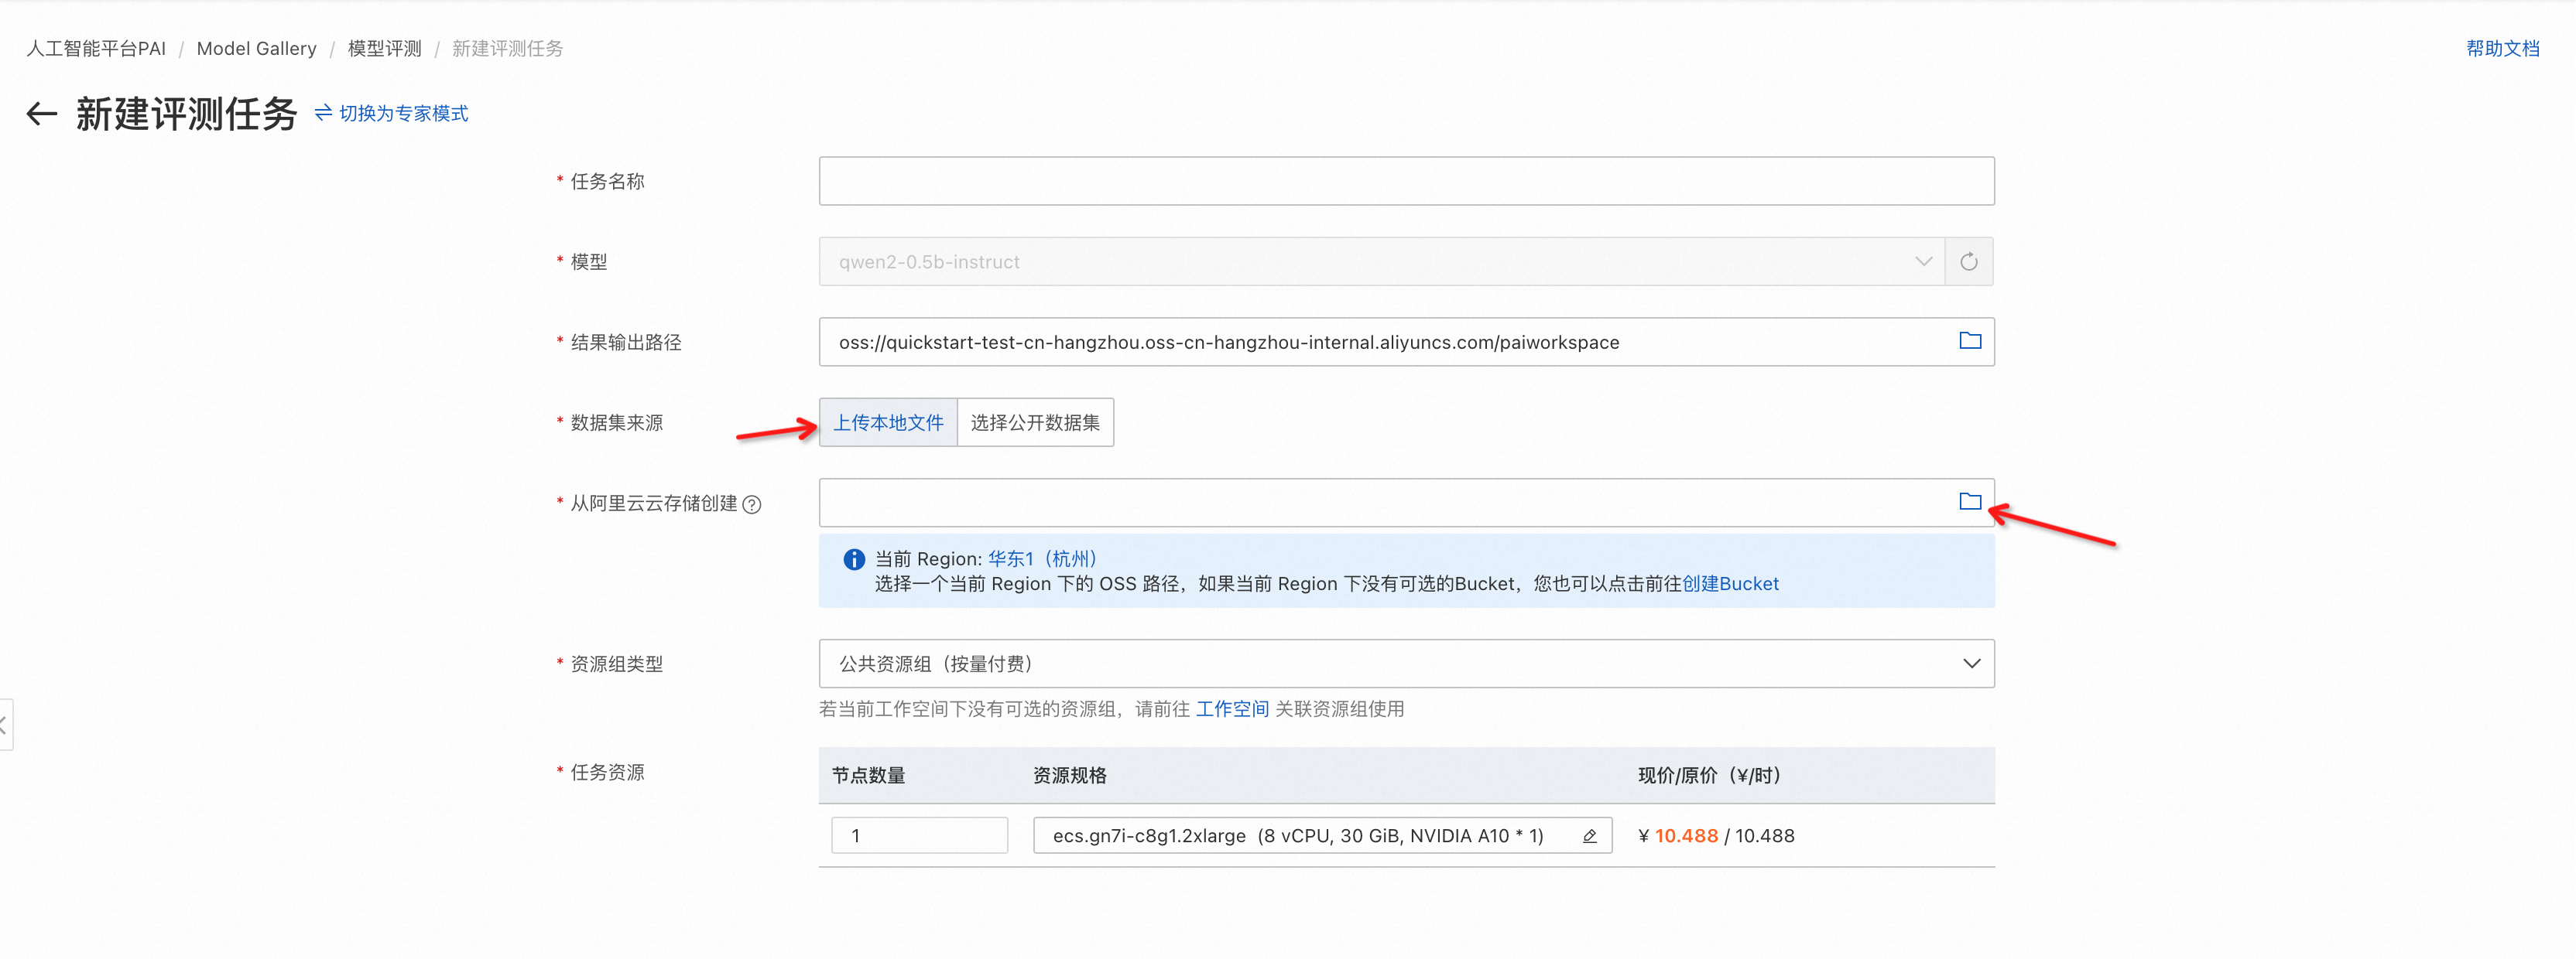This screenshot has height=959, width=2576.
Task: Navigate to 模型评测 breadcrumb
Action: [x=384, y=49]
